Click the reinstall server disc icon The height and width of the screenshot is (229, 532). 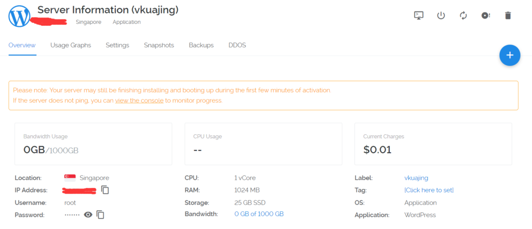[486, 16]
